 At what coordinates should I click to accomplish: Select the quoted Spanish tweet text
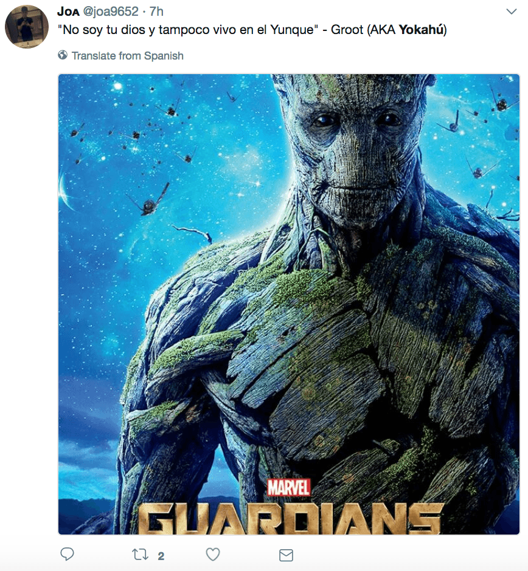(x=188, y=30)
